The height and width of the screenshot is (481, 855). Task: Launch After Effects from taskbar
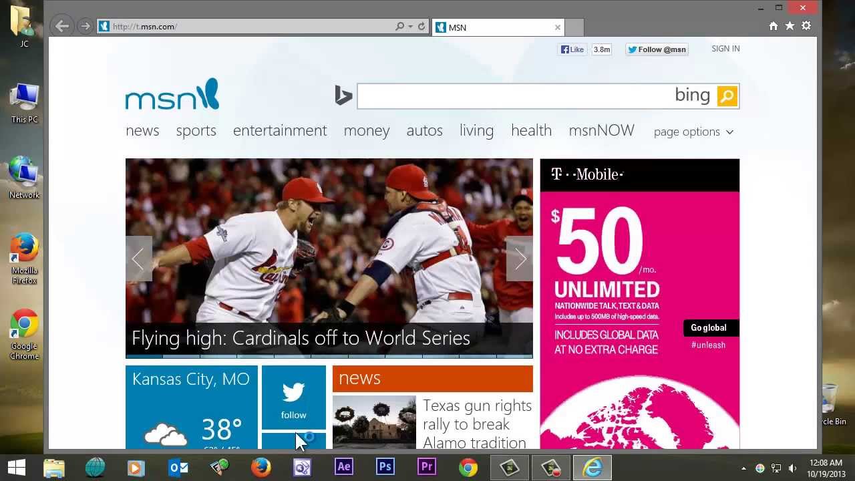coord(344,467)
